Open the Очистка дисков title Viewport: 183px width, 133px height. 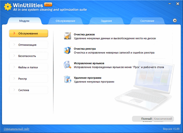coord(84,35)
